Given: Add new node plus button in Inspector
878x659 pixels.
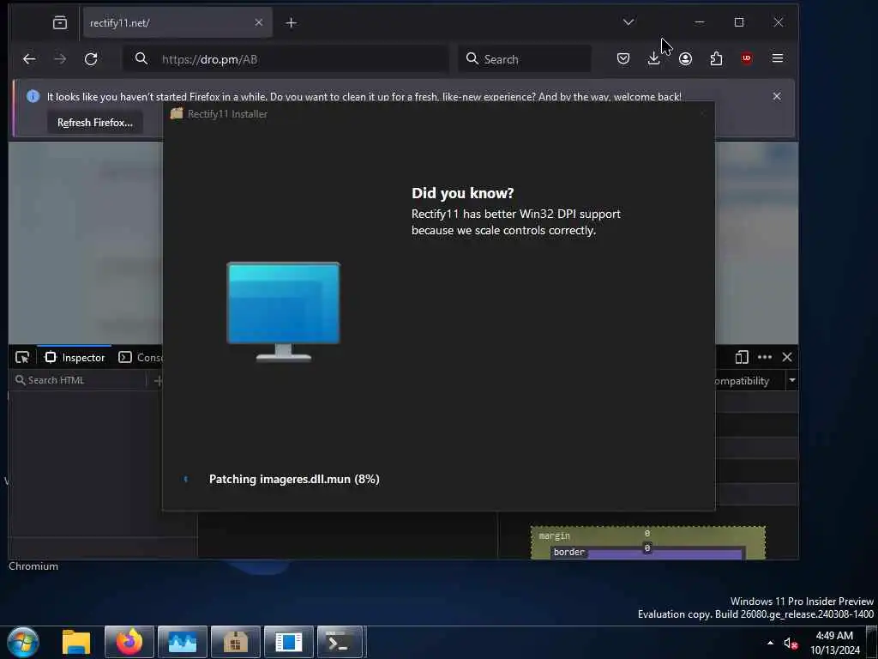Looking at the screenshot, I should pos(158,380).
